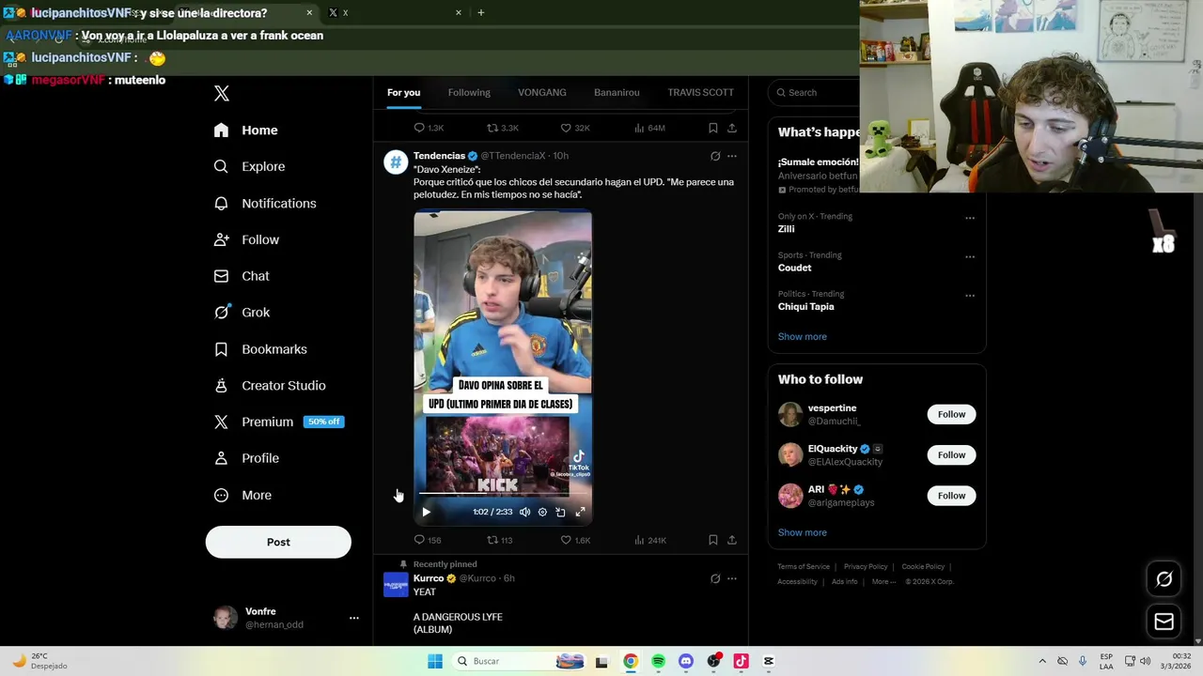Open Creator Studio
Screen dimensions: 1203x676
(x=271, y=386)
